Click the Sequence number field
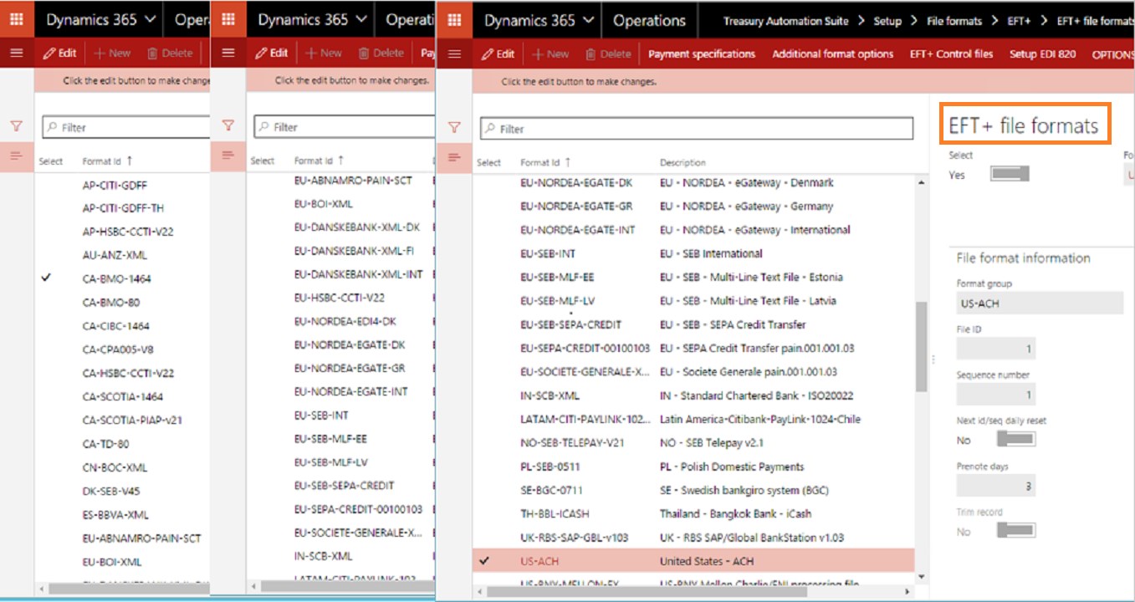Screen dimensions: 1135x602 (995, 394)
